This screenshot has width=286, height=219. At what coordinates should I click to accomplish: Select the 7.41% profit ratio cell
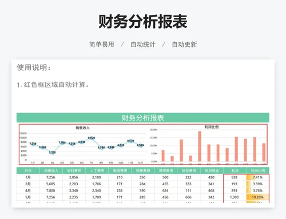pos(257,177)
